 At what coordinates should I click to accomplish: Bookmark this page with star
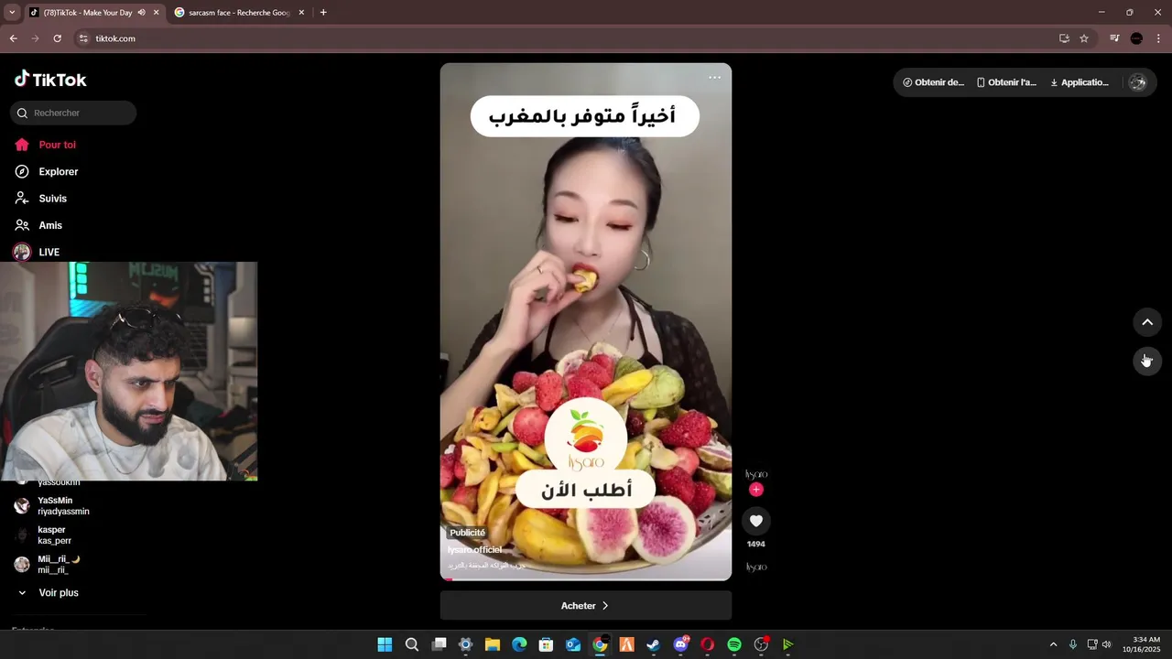1084,38
